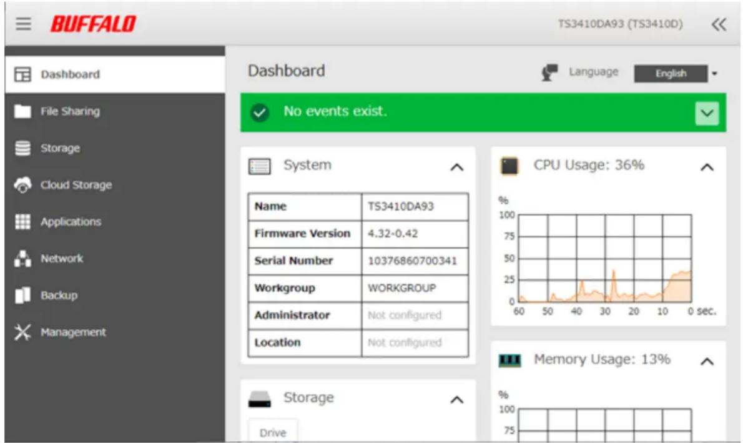Click the Language icon
The image size is (743, 443).
[x=549, y=72]
